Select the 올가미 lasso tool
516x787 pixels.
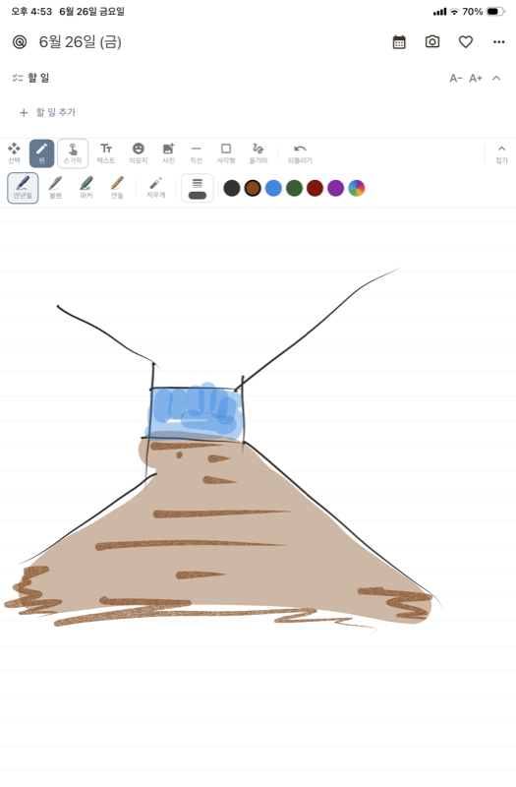coord(258,153)
